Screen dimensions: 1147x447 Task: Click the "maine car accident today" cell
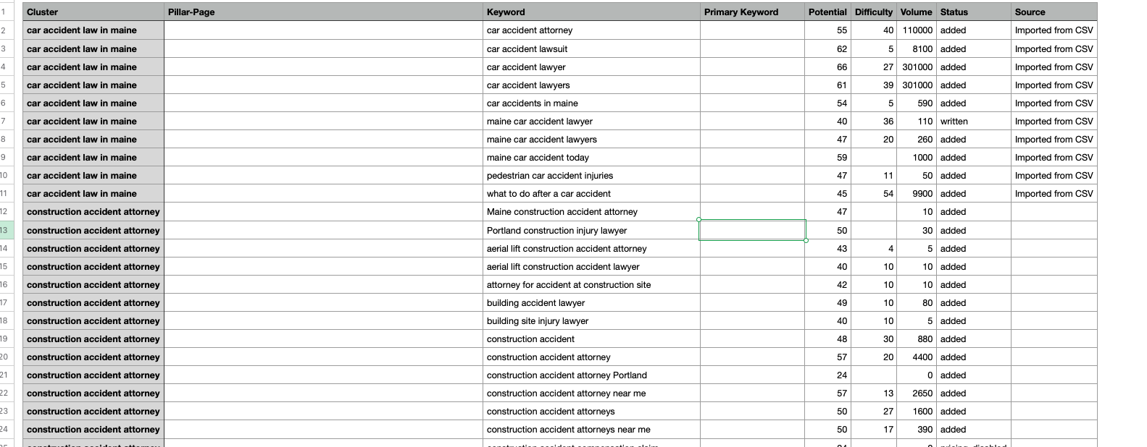[591, 158]
